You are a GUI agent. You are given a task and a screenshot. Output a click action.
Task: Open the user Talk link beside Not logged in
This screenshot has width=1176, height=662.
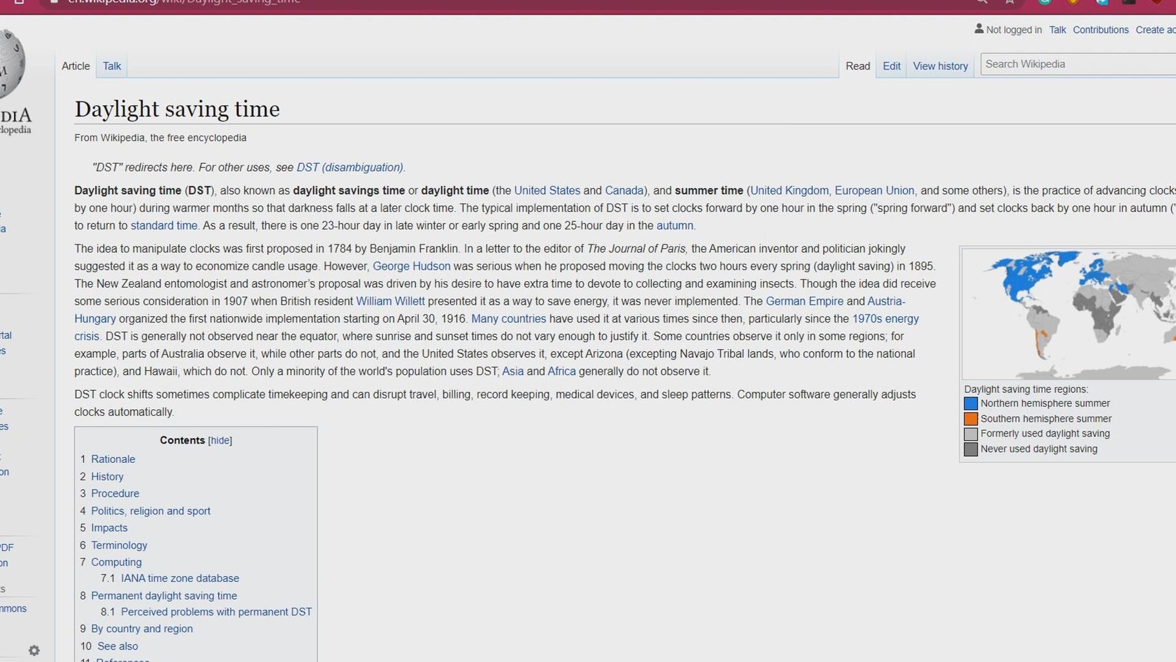point(1057,30)
